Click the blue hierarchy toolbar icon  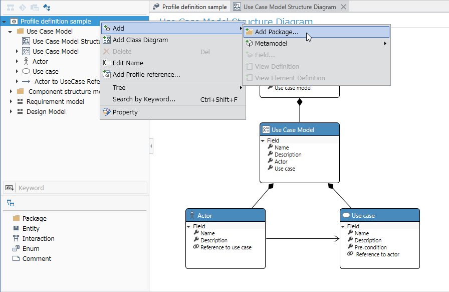(47, 8)
